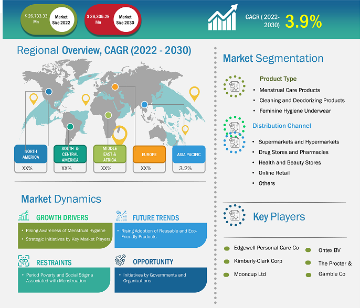Click the growth bar chart CAGR icon
Viewport: 360px width, 308px height.
point(223,19)
